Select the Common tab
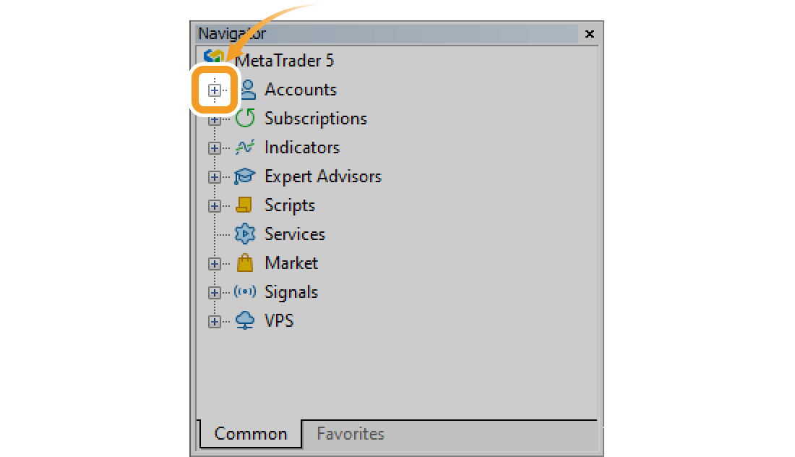 click(249, 434)
